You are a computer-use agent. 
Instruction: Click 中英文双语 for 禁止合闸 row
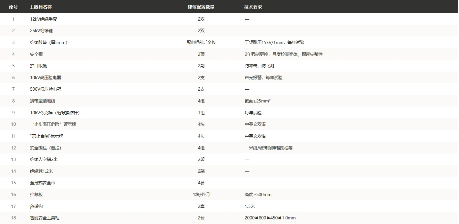[x=255, y=136]
